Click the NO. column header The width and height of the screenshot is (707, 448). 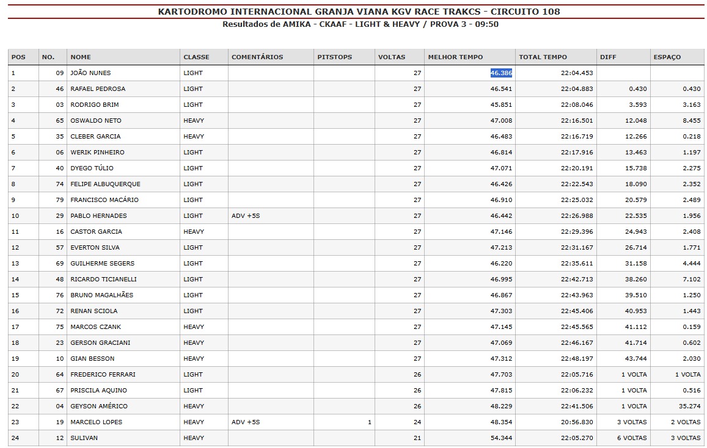tap(53, 57)
